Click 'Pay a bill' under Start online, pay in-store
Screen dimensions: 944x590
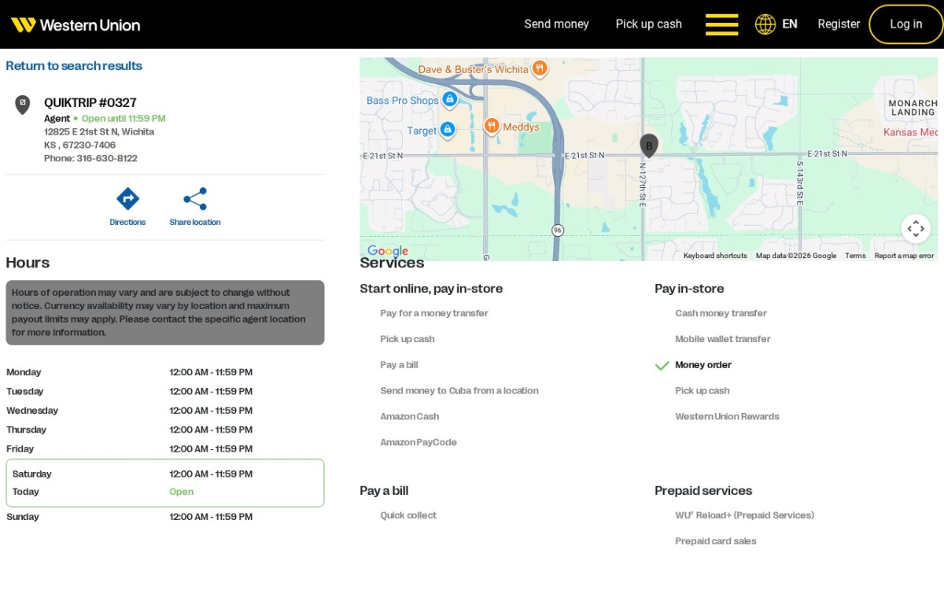tap(399, 365)
